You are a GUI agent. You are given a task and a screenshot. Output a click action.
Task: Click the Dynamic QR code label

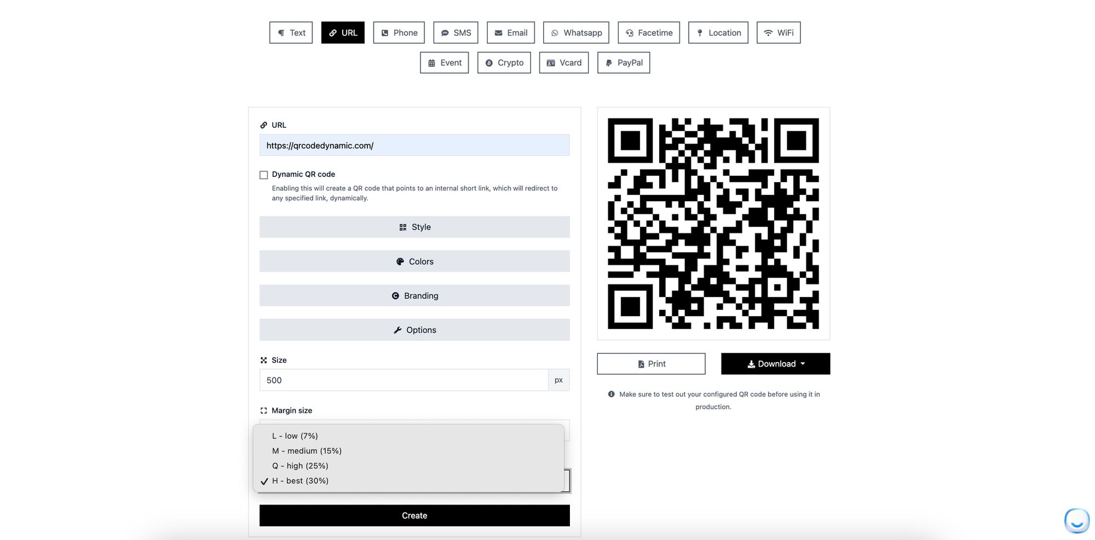click(x=303, y=174)
